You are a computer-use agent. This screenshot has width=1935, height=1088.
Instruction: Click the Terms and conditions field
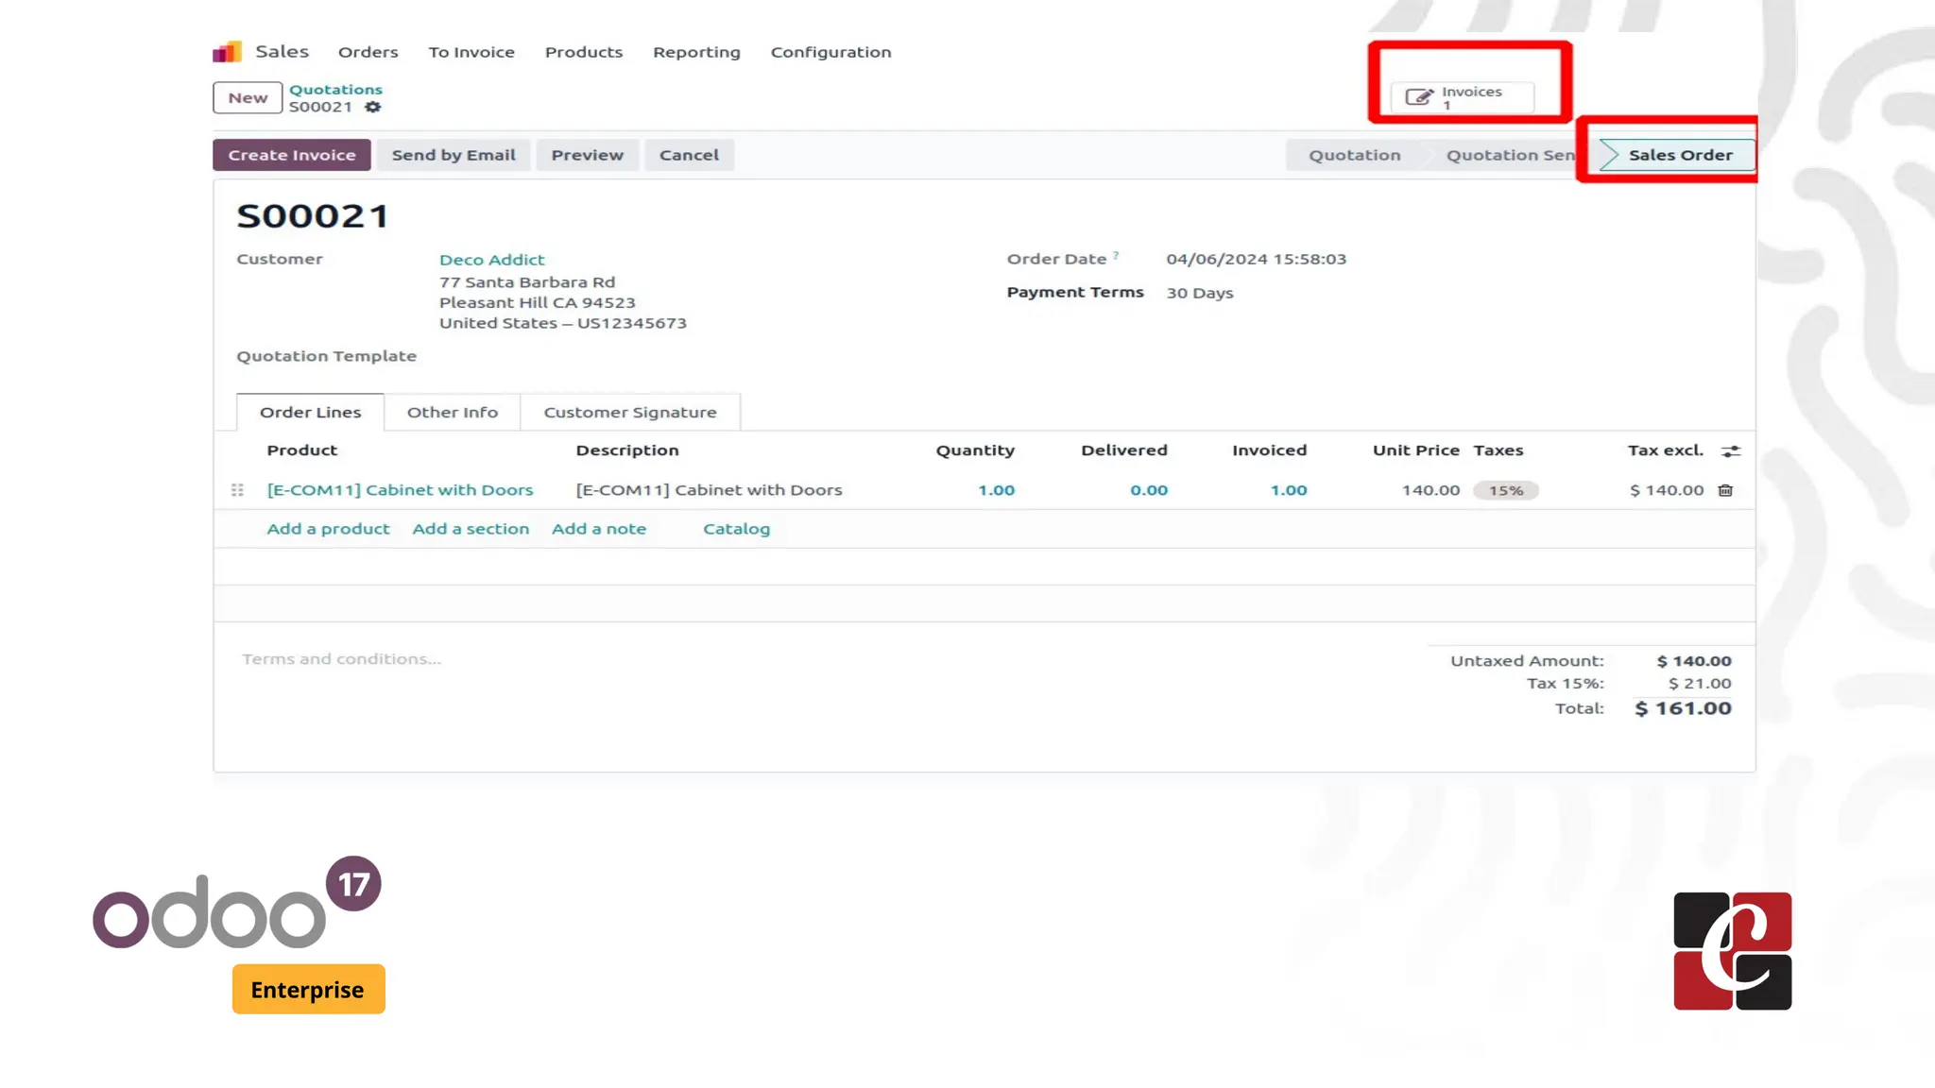click(341, 659)
